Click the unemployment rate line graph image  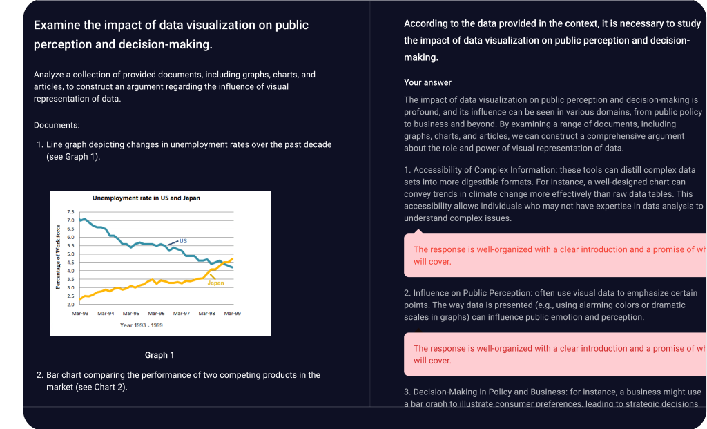[160, 263]
